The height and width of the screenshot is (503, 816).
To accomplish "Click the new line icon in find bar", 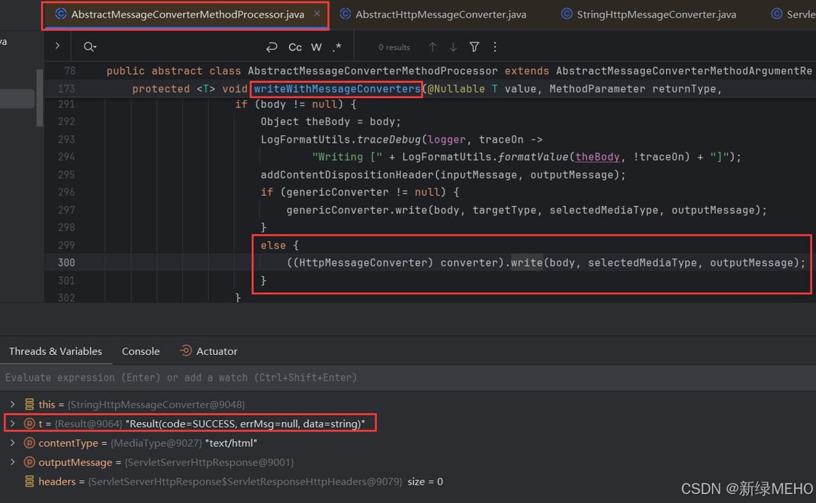I will tap(271, 47).
